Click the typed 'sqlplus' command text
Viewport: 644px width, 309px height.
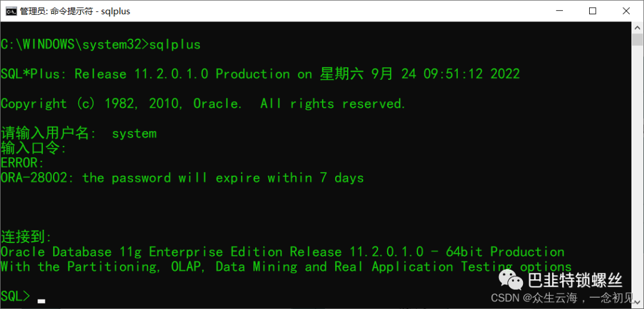pos(175,44)
